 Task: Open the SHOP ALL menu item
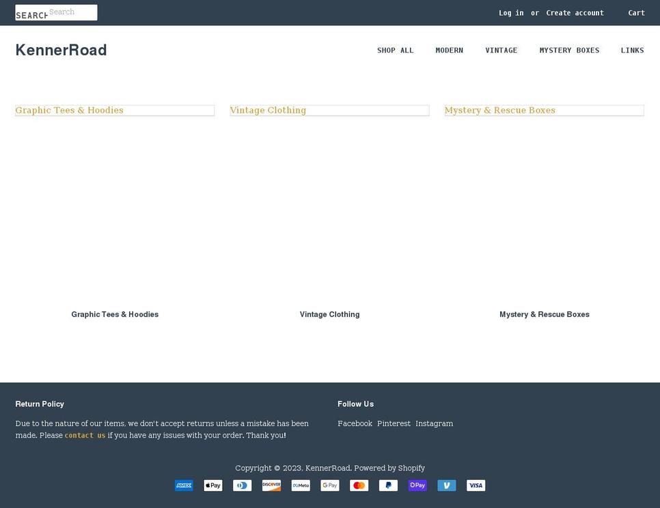pos(395,51)
